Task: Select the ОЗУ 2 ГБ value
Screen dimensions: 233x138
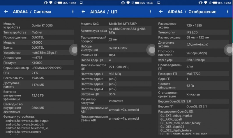Action: click(35, 73)
